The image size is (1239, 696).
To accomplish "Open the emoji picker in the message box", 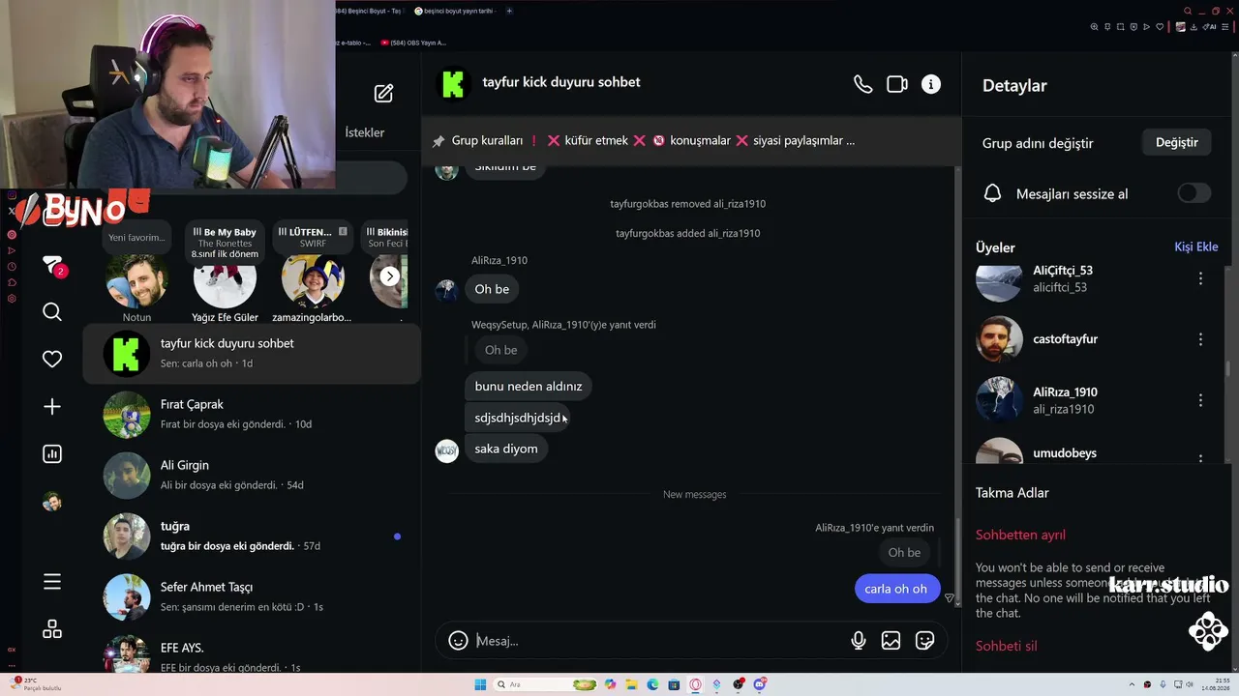I will 459,641.
